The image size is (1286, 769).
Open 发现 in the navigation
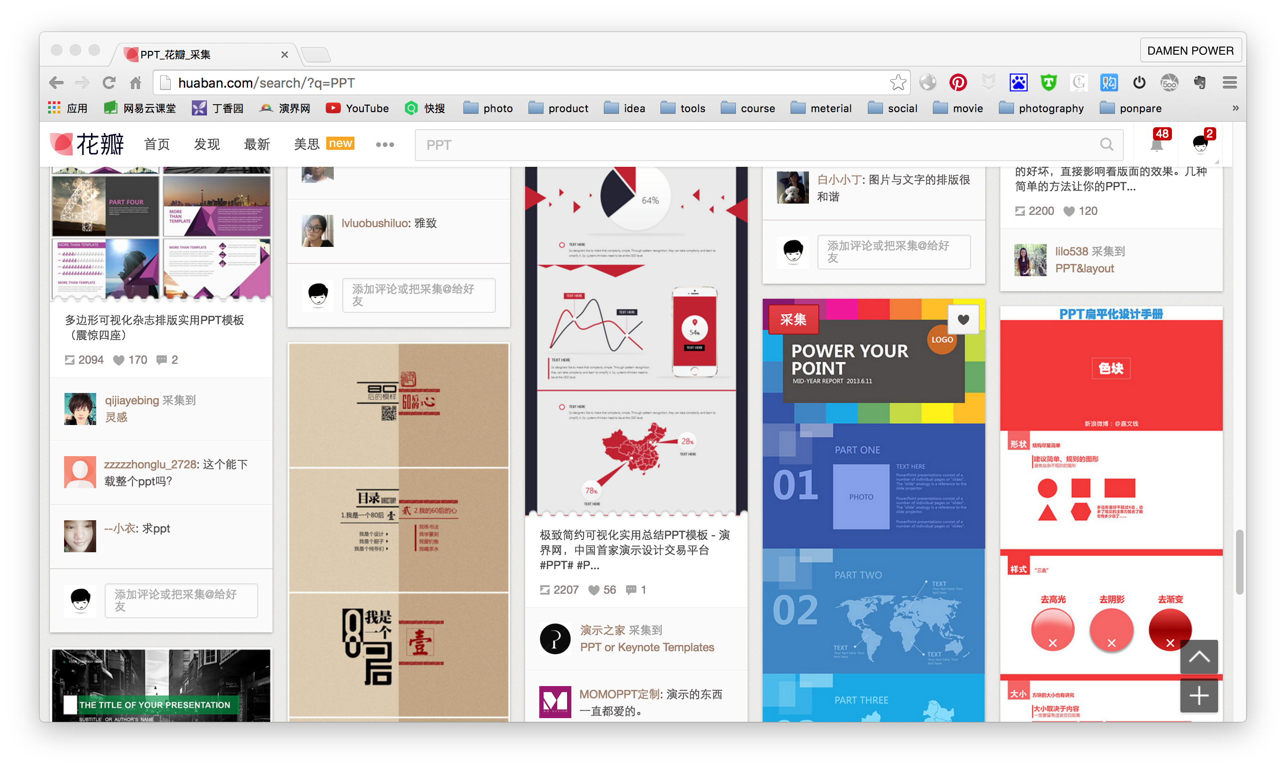[207, 144]
